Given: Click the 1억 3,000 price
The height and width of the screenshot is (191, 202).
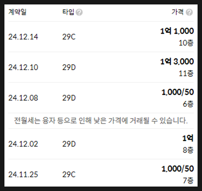Looking at the screenshot, I should click(177, 61).
